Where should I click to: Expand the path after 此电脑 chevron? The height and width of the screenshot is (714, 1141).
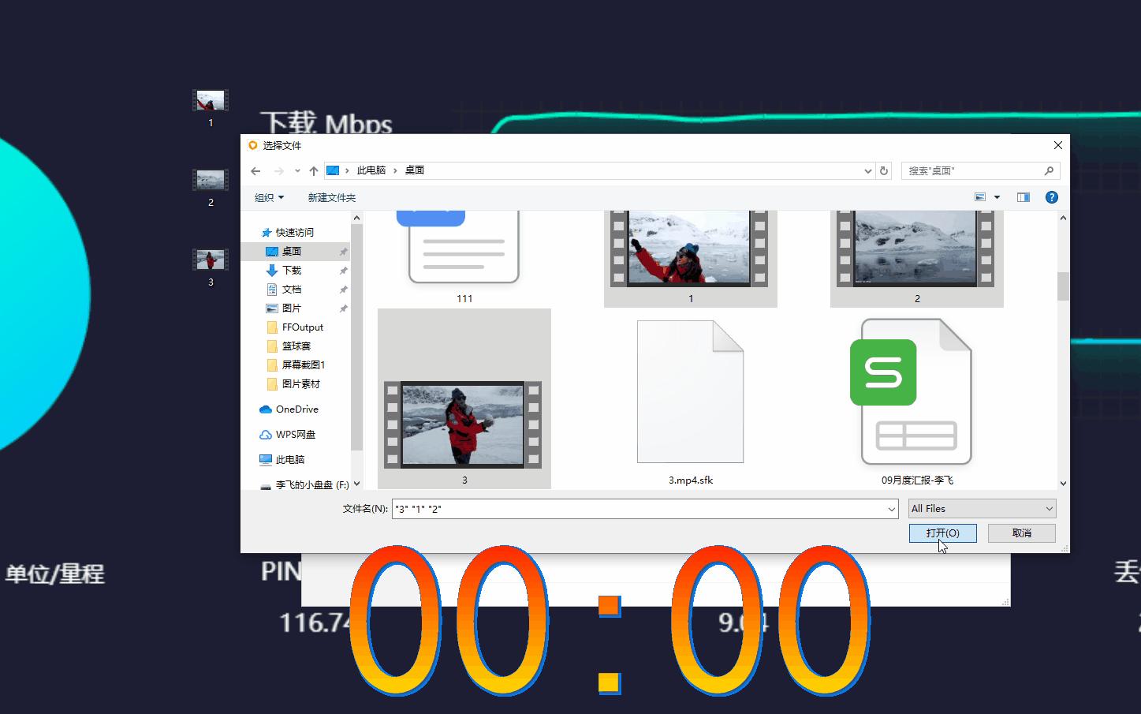[395, 171]
